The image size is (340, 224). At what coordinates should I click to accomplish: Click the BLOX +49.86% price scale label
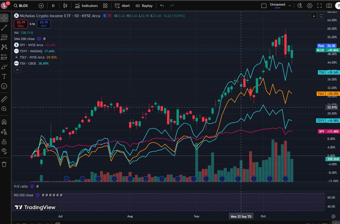[x=328, y=50]
